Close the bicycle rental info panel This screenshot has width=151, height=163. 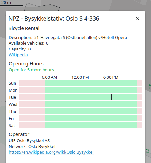coord(137,18)
